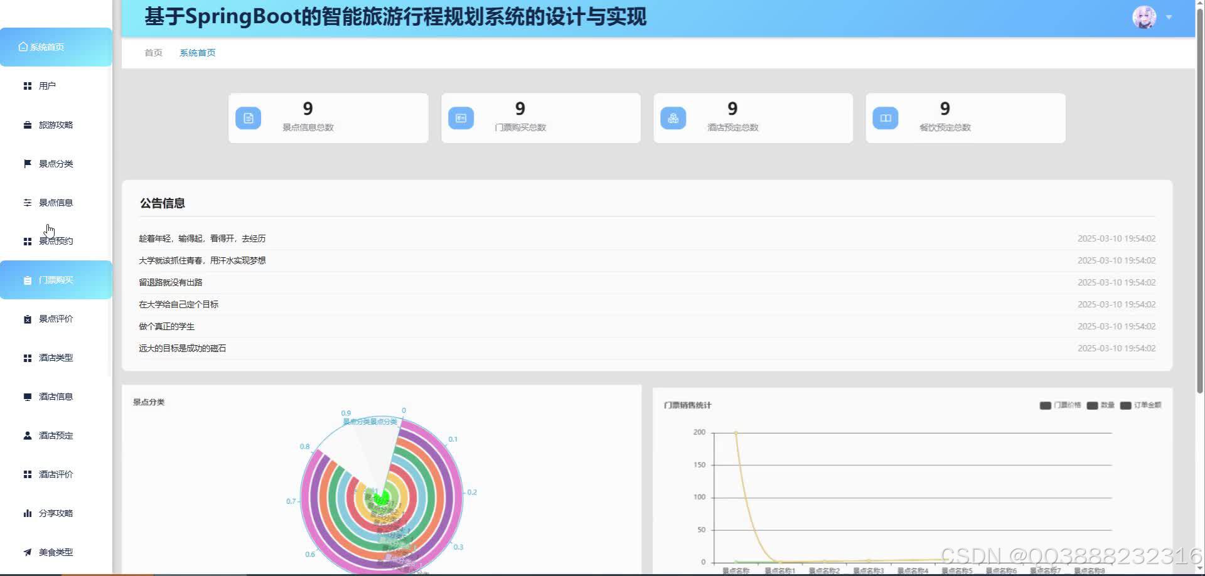Click the 门票购买 ticket icon

coord(27,280)
